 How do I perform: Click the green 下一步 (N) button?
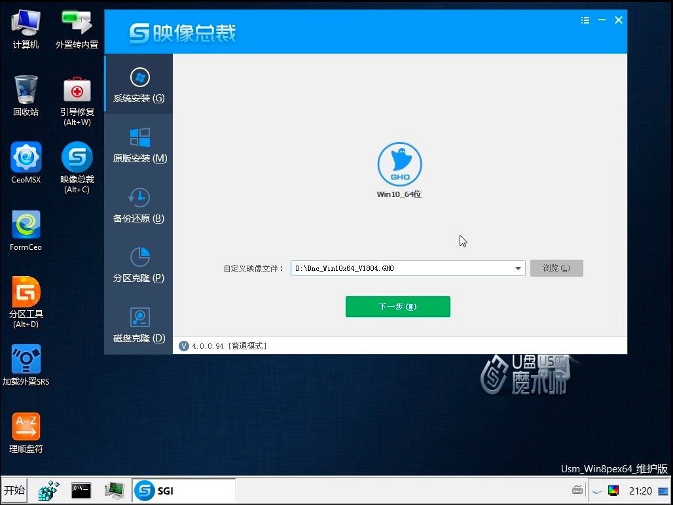click(x=398, y=307)
